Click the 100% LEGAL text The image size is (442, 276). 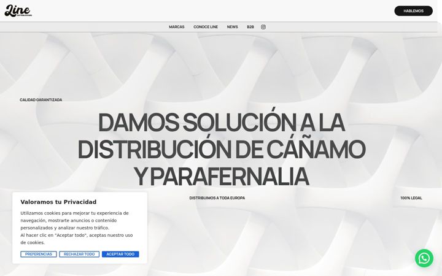point(411,198)
